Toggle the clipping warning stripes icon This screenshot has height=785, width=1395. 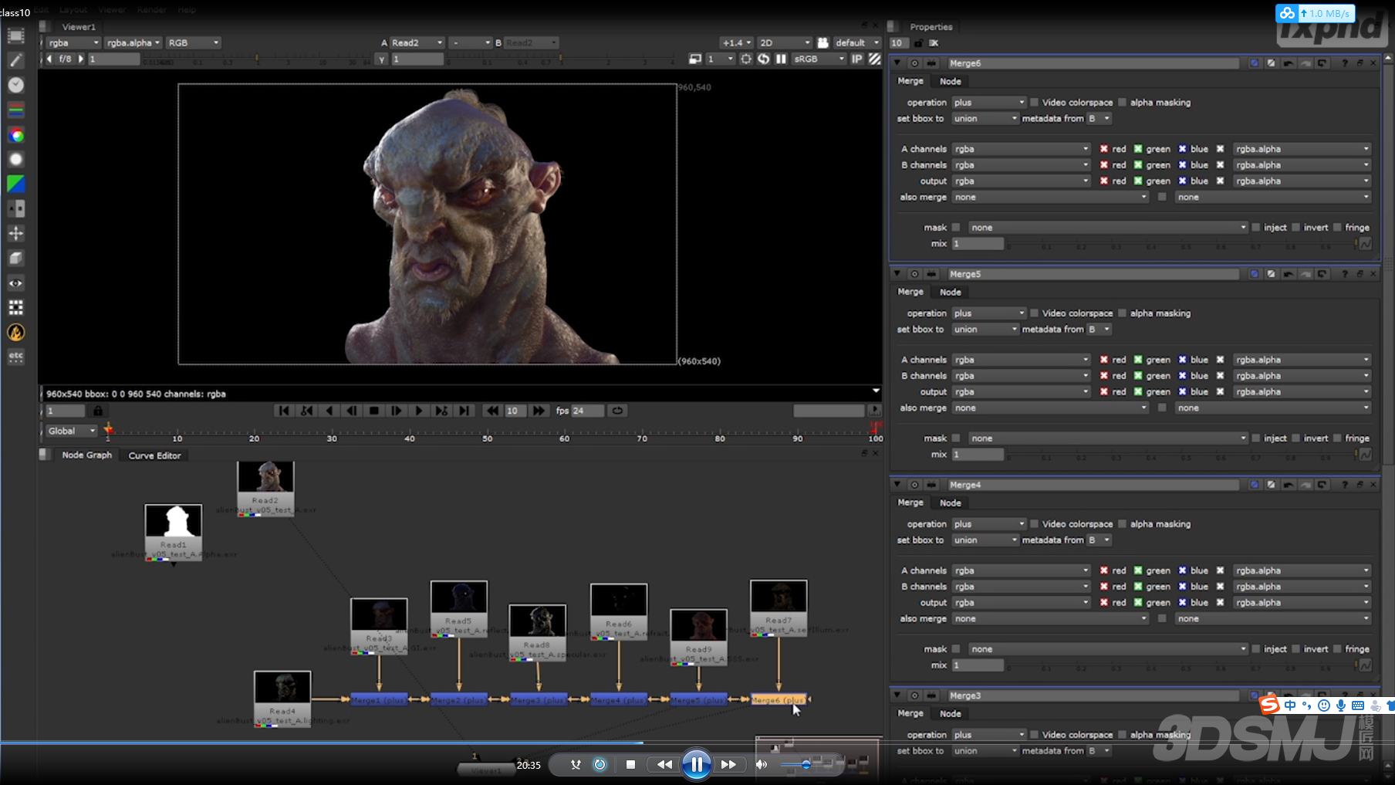tap(874, 59)
